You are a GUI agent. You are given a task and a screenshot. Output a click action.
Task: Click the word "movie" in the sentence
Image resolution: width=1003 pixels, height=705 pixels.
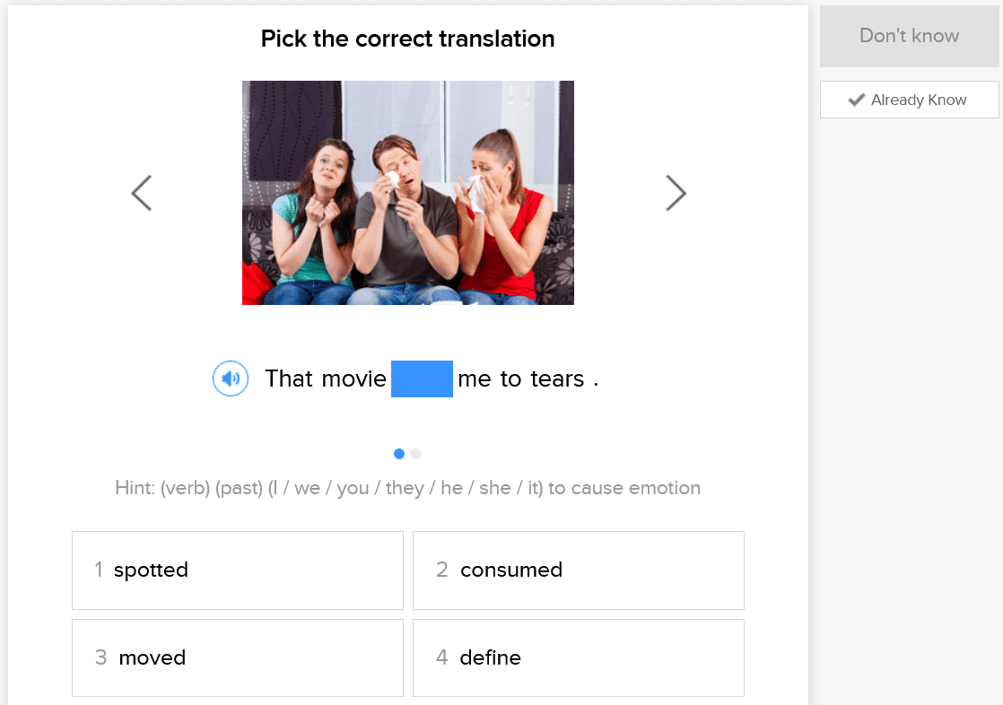[x=354, y=379]
